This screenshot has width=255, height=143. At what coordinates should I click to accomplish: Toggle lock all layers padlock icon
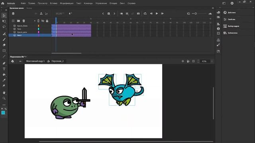pyautogui.click(x=47, y=21)
